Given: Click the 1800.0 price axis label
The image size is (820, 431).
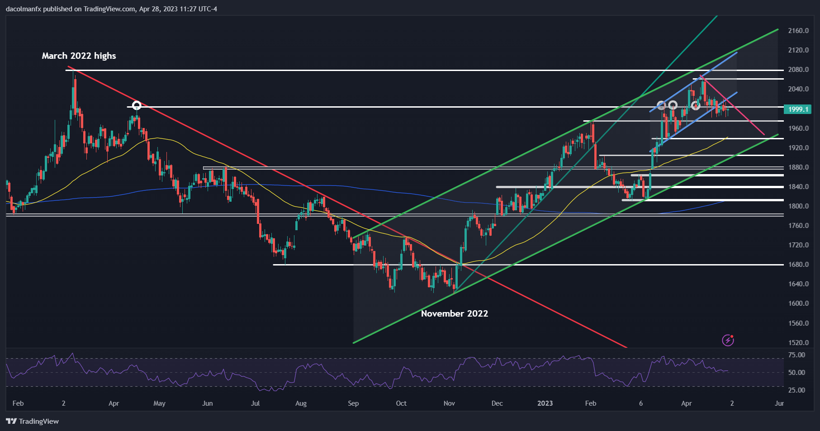Looking at the screenshot, I should (798, 206).
